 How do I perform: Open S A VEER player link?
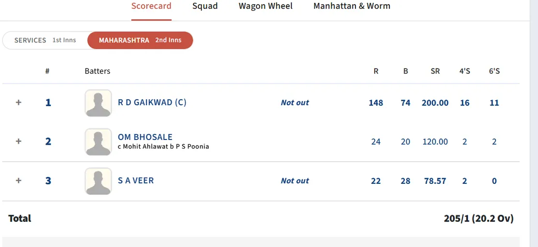136,180
